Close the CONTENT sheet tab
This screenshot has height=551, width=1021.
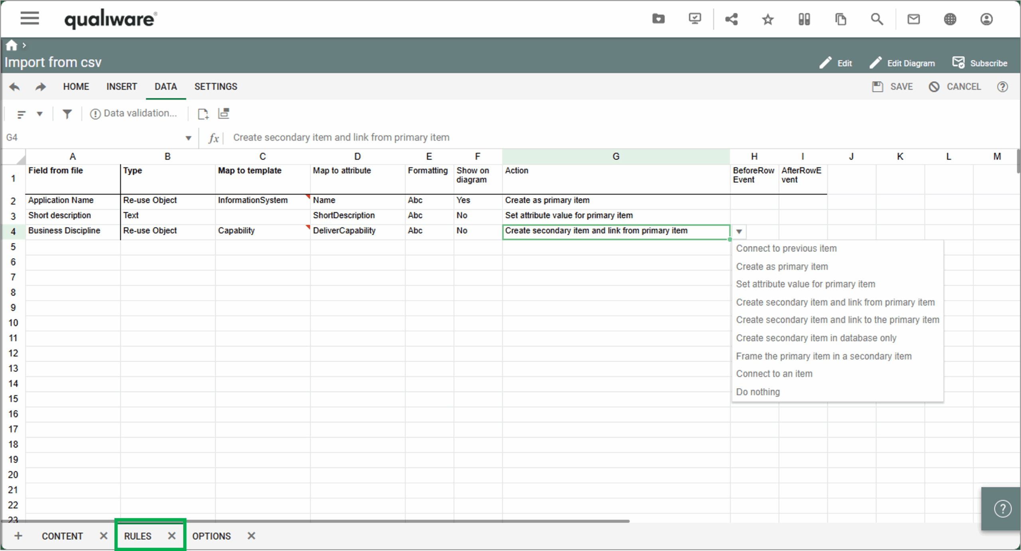pos(104,535)
